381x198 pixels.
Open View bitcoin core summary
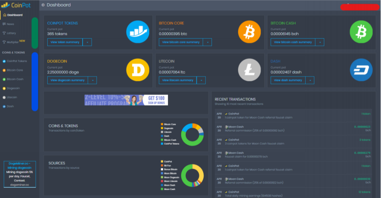[x=181, y=42]
